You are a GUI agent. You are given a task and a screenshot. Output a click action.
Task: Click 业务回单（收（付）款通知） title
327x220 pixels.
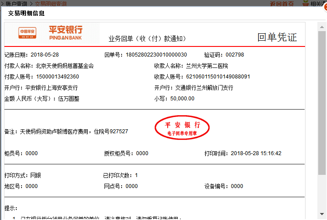tap(147, 39)
